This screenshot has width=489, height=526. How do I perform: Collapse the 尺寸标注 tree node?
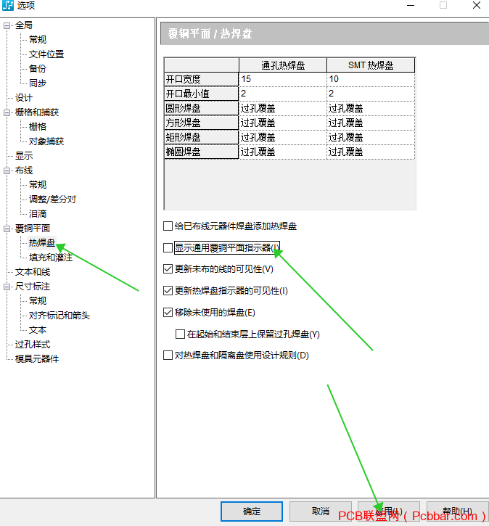click(x=7, y=287)
